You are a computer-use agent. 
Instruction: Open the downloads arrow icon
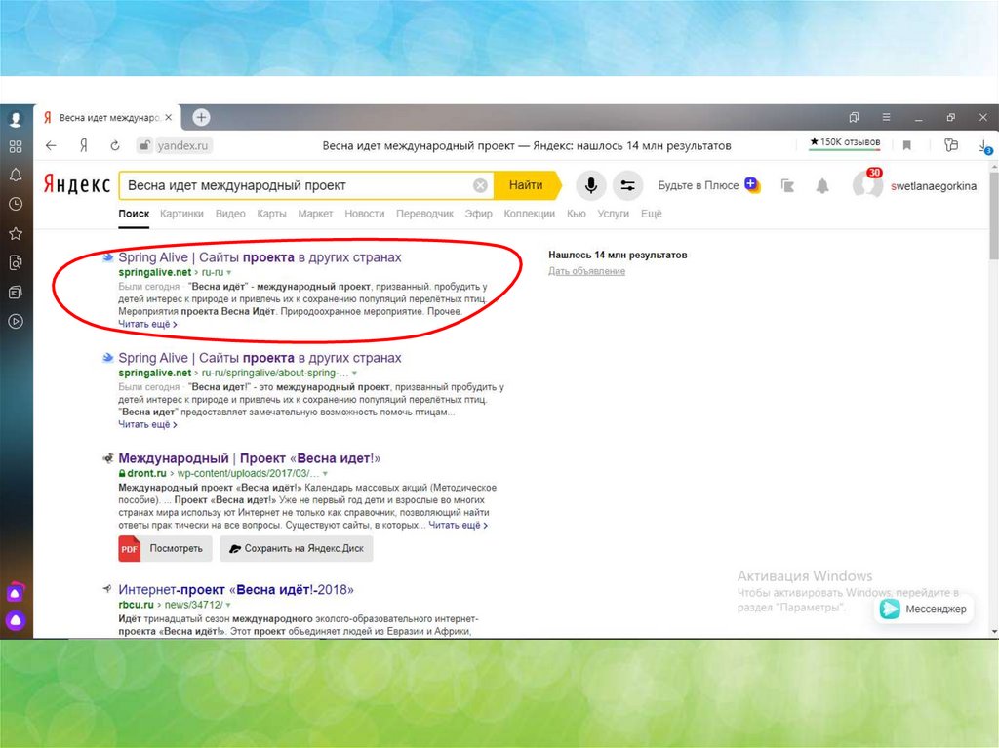(x=985, y=146)
